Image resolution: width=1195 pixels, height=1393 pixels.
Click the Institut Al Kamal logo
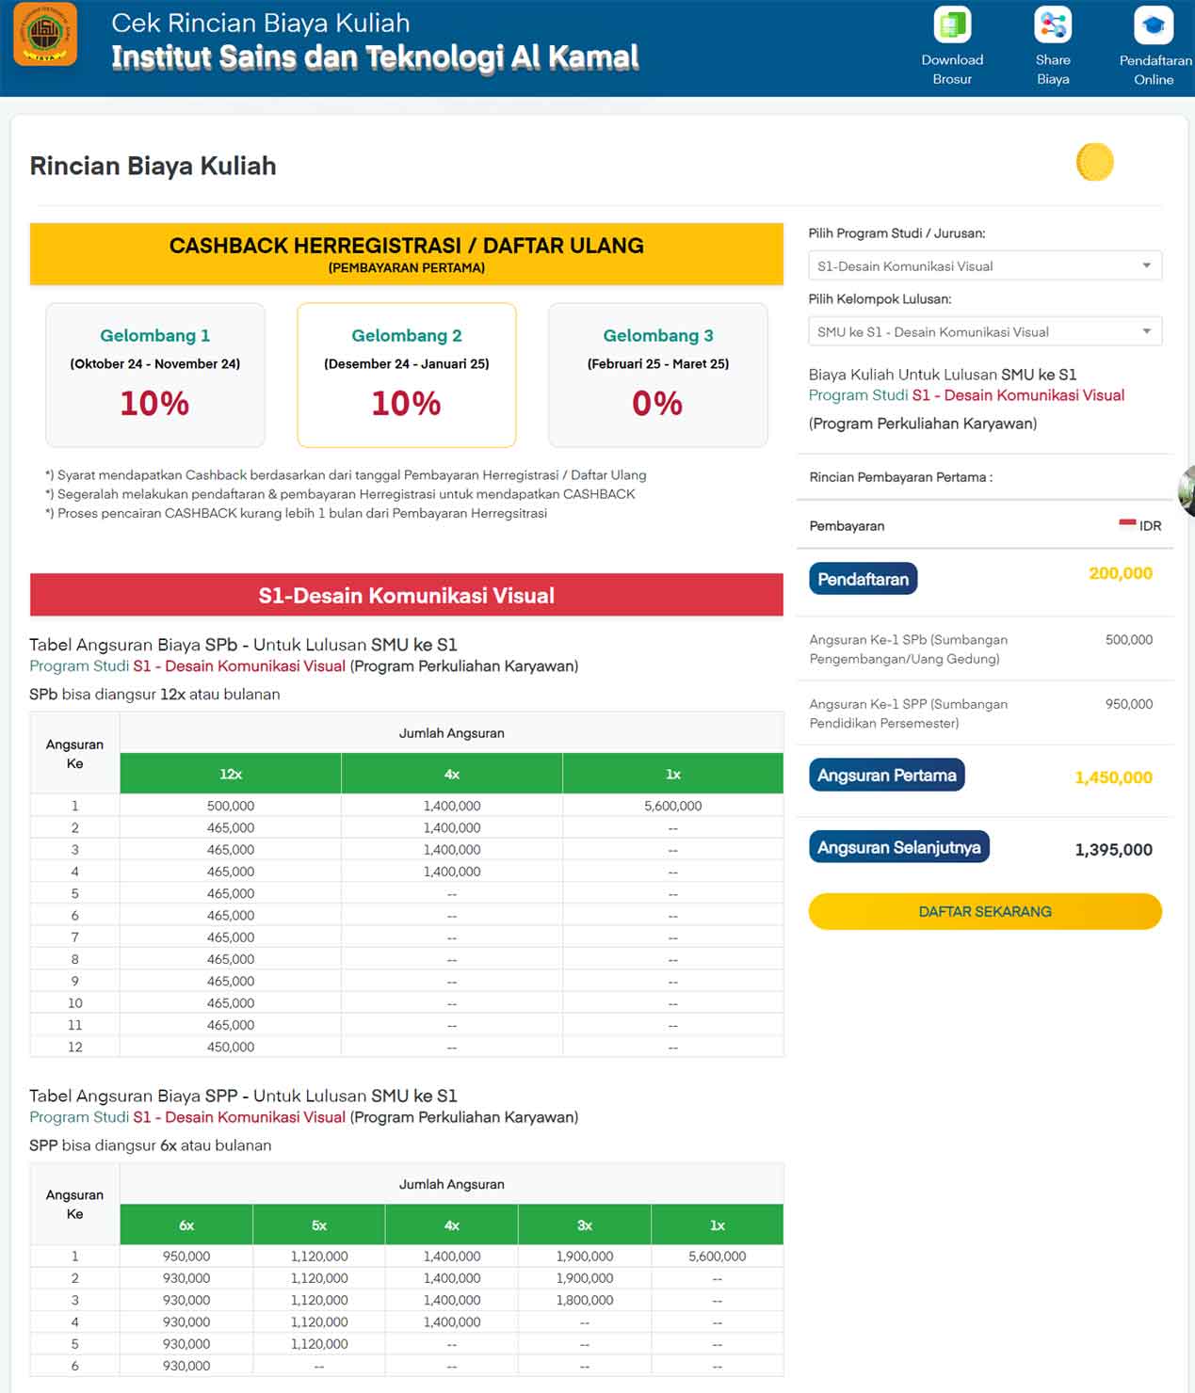click(45, 34)
